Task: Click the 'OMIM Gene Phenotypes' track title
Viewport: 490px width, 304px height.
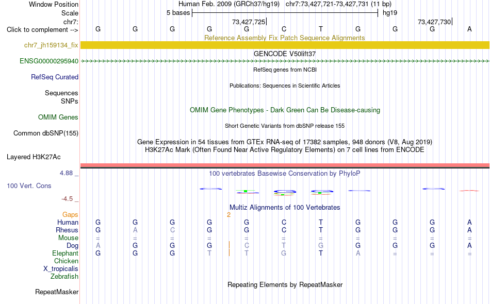Action: click(285, 110)
